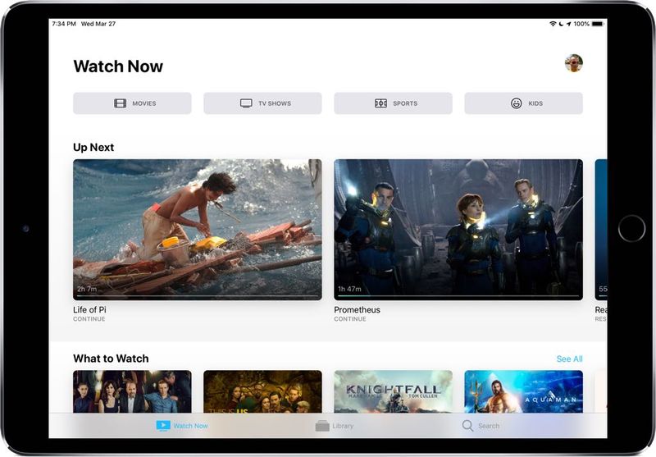Click the iPad home button

pos(631,228)
